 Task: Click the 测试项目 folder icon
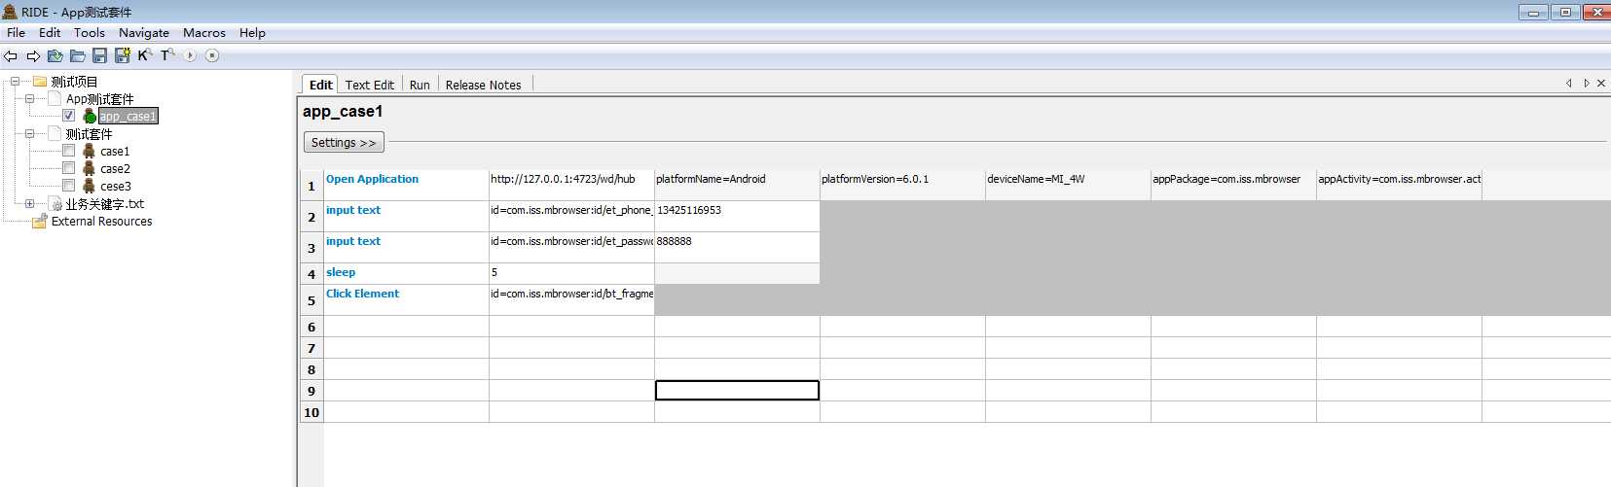[x=40, y=82]
